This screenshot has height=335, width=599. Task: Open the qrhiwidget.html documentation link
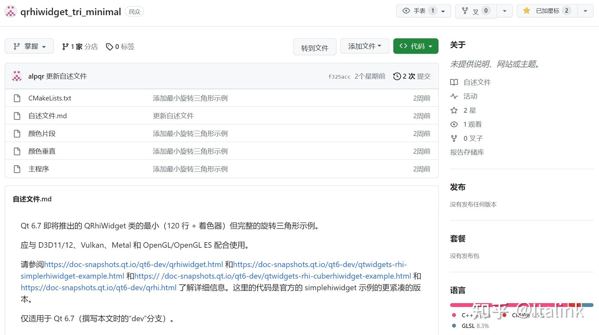coord(133,264)
